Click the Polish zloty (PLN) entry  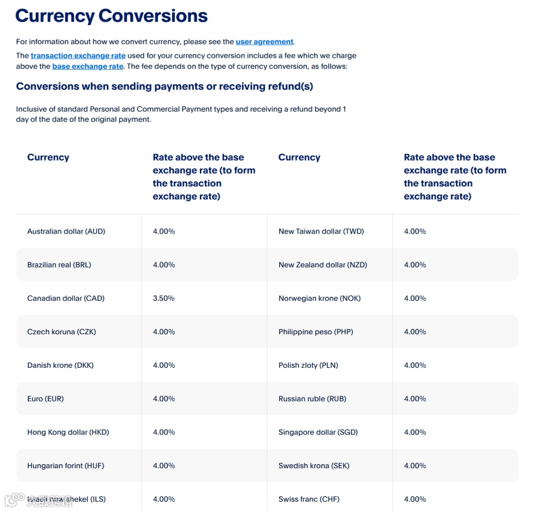point(308,365)
